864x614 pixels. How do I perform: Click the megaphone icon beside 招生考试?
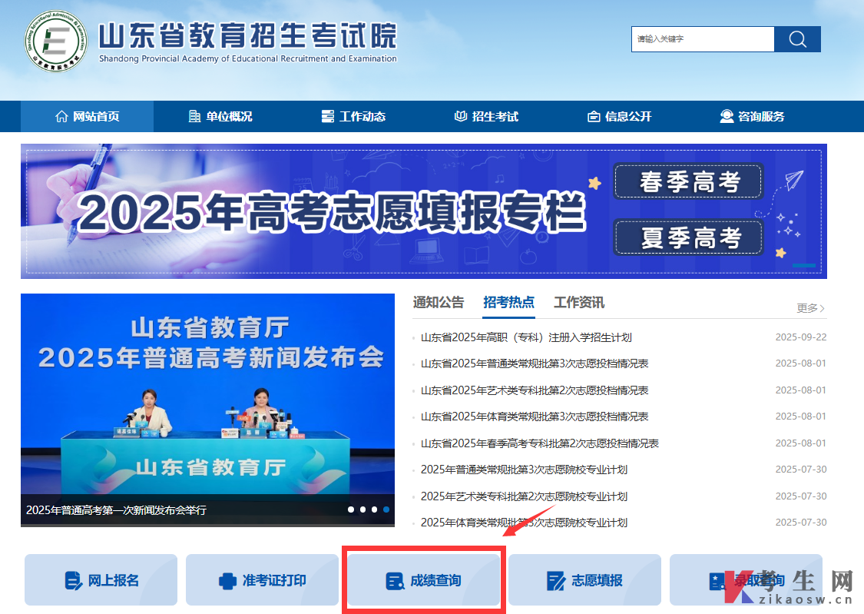(459, 116)
